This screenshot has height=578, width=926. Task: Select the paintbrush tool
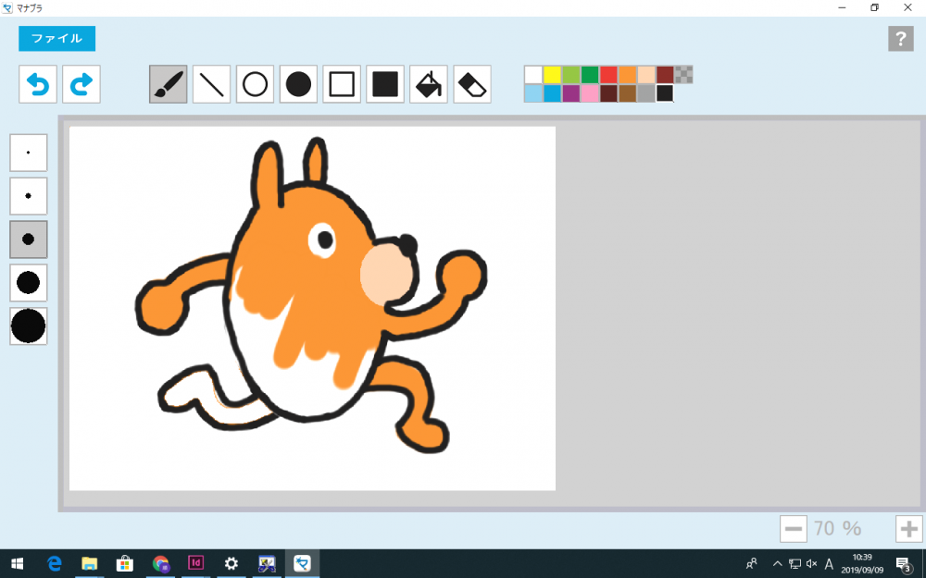click(169, 84)
